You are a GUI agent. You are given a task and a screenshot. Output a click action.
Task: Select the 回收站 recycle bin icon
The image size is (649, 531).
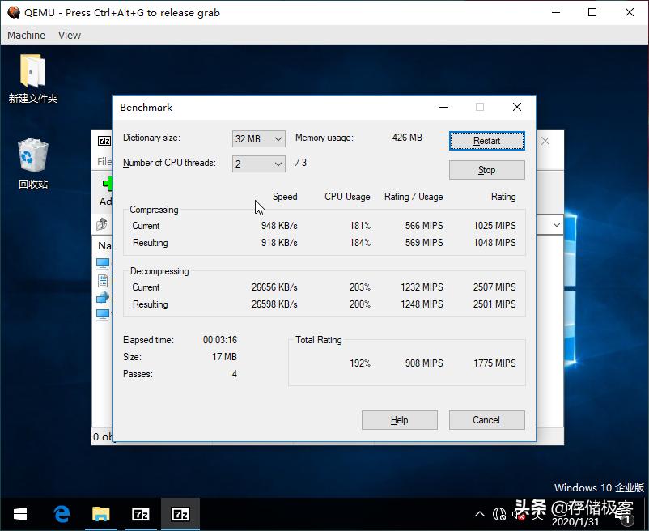[32, 155]
